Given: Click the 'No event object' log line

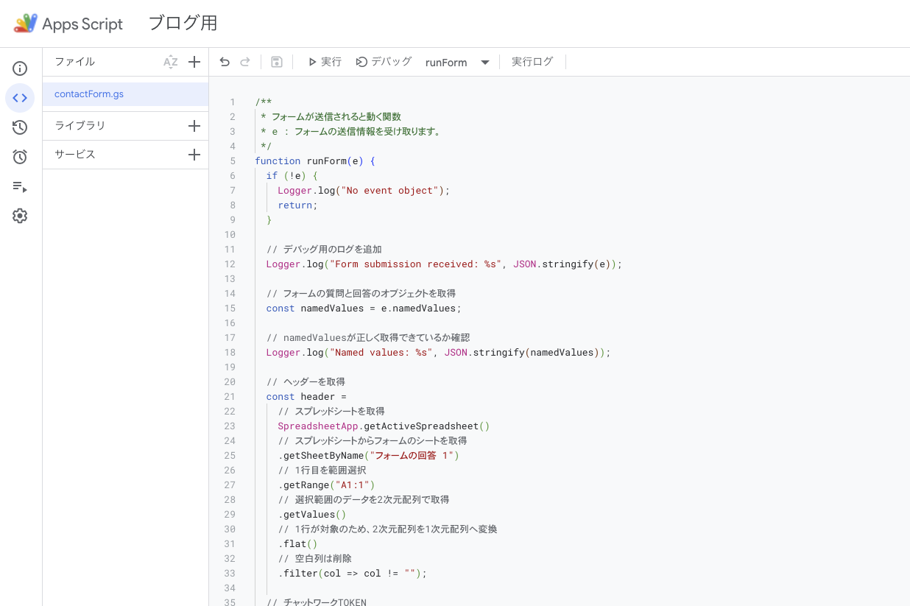Looking at the screenshot, I should tap(364, 191).
